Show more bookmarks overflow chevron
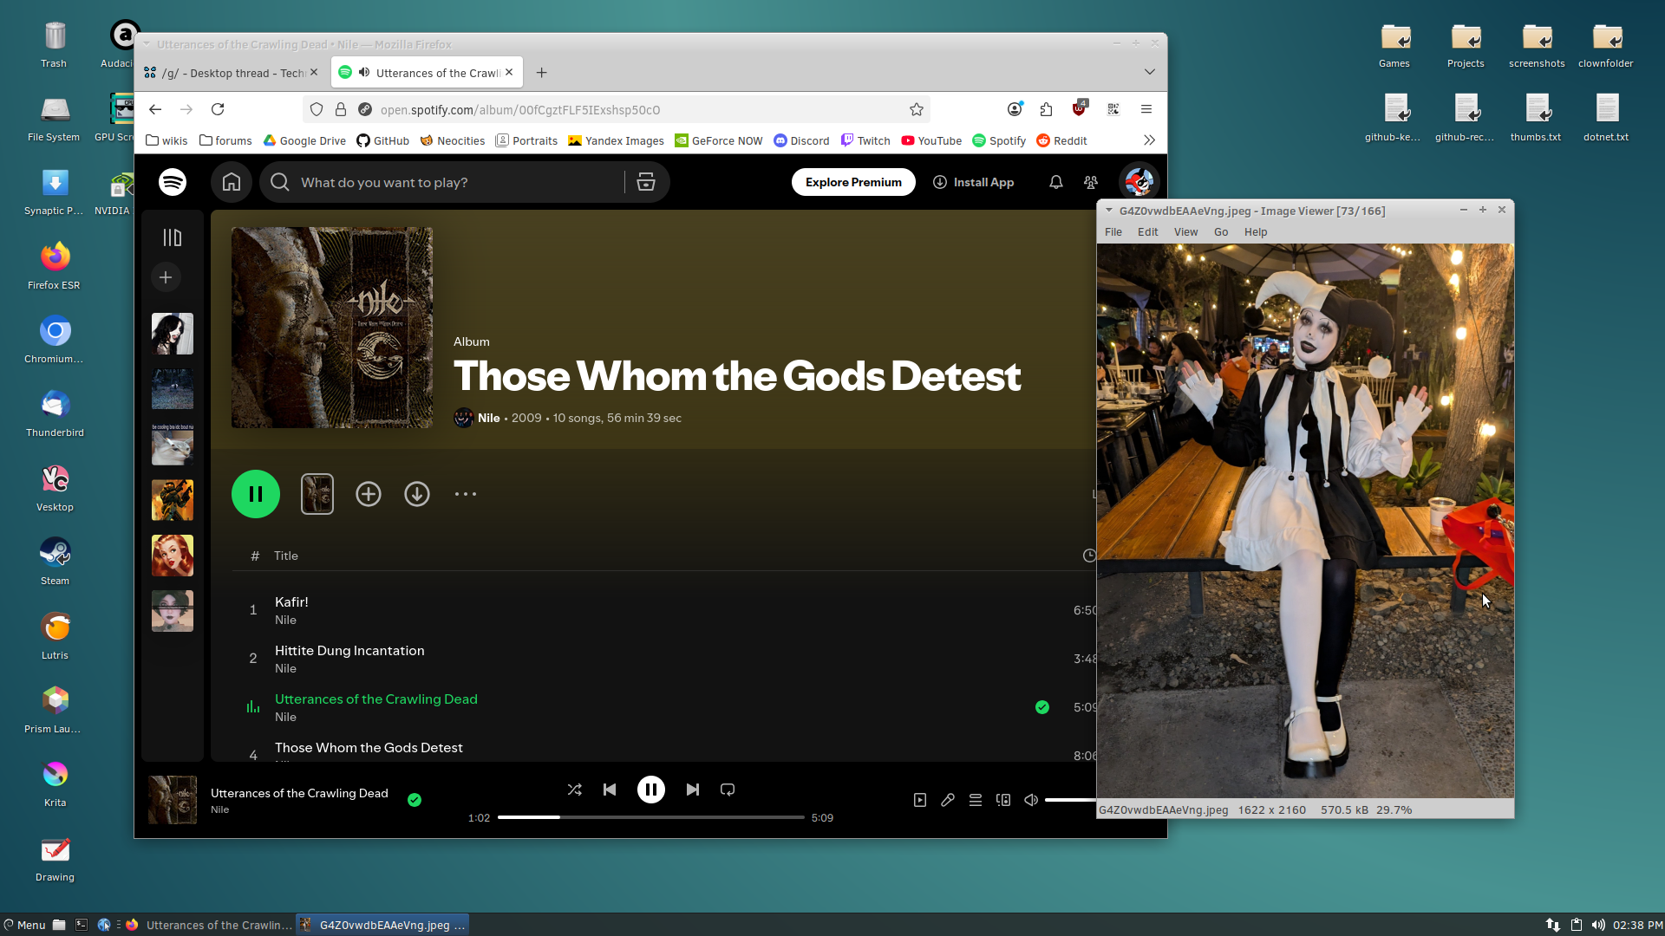This screenshot has width=1665, height=936. pyautogui.click(x=1149, y=140)
